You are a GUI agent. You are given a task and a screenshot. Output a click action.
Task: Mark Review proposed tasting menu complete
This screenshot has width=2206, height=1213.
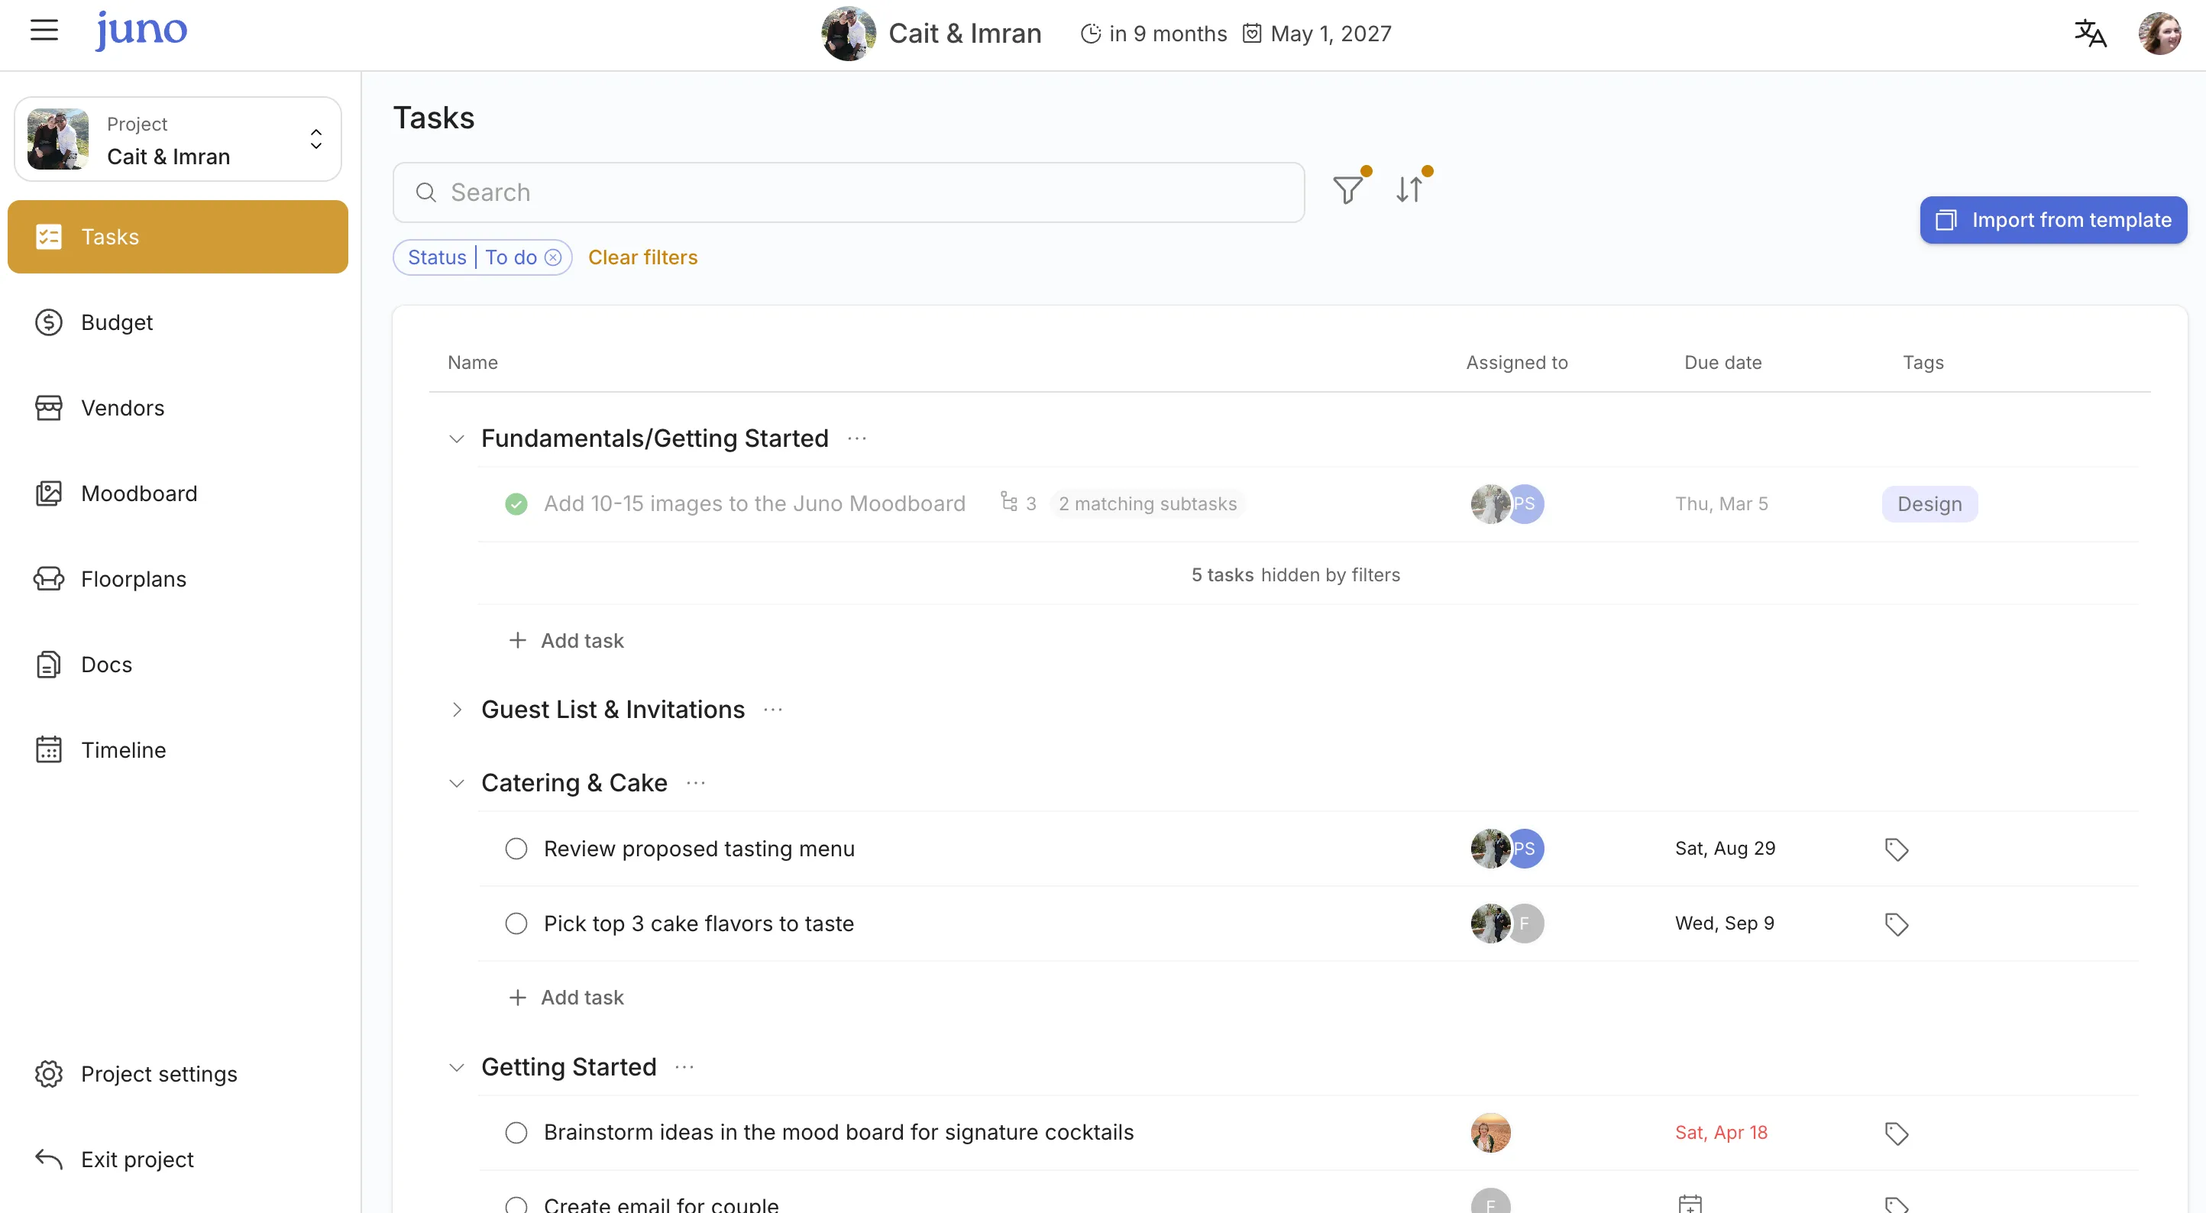pos(516,848)
